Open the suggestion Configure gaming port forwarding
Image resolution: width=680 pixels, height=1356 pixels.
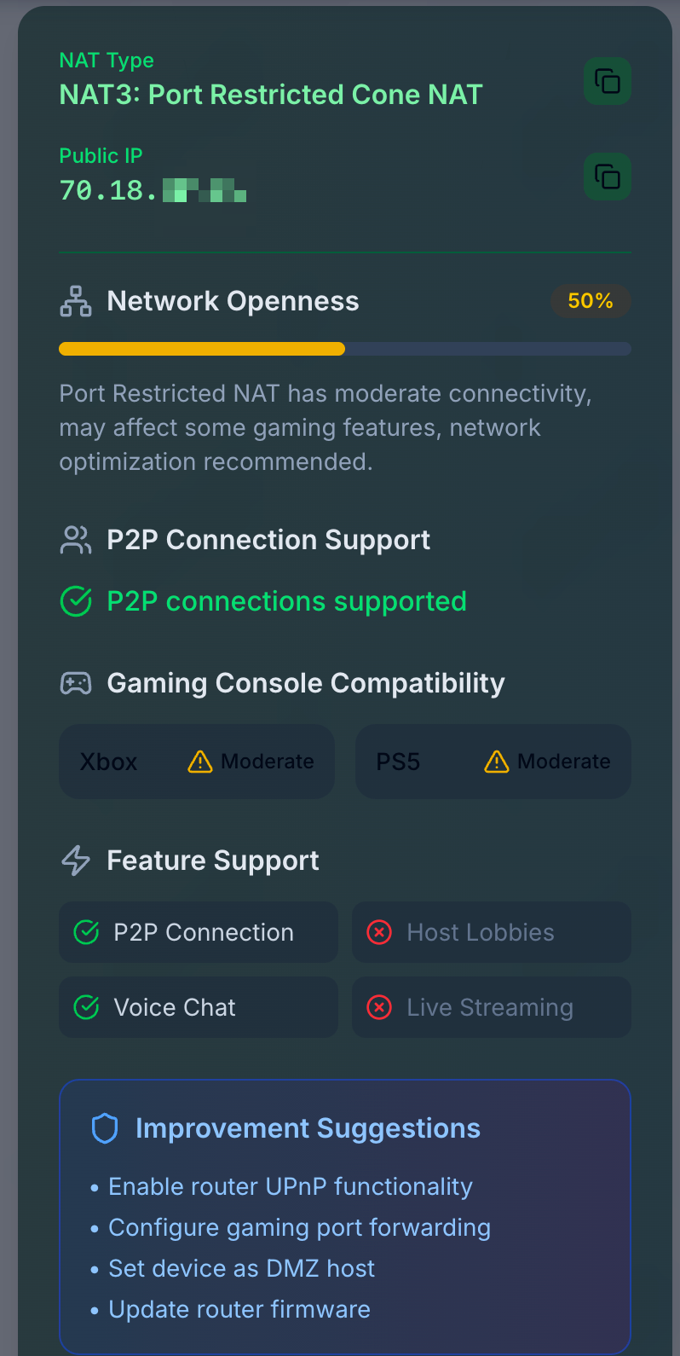[299, 1227]
